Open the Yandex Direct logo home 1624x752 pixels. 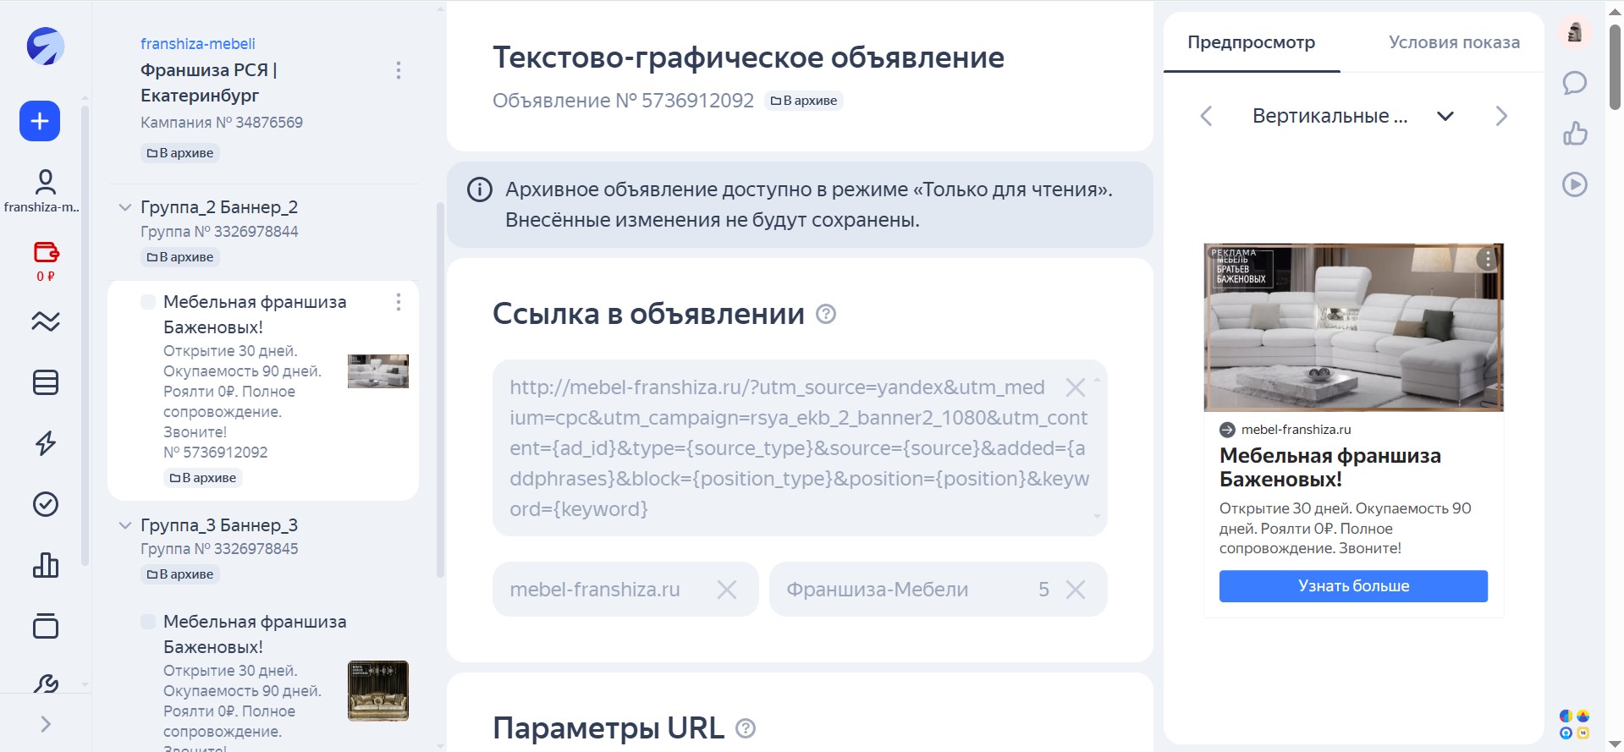pos(45,47)
